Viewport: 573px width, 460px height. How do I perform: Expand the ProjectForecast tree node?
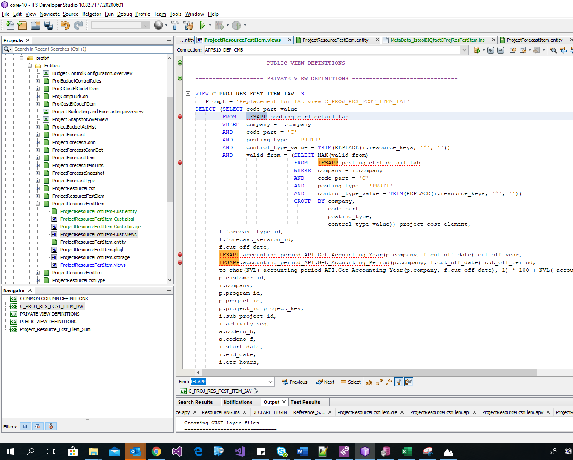(38, 135)
